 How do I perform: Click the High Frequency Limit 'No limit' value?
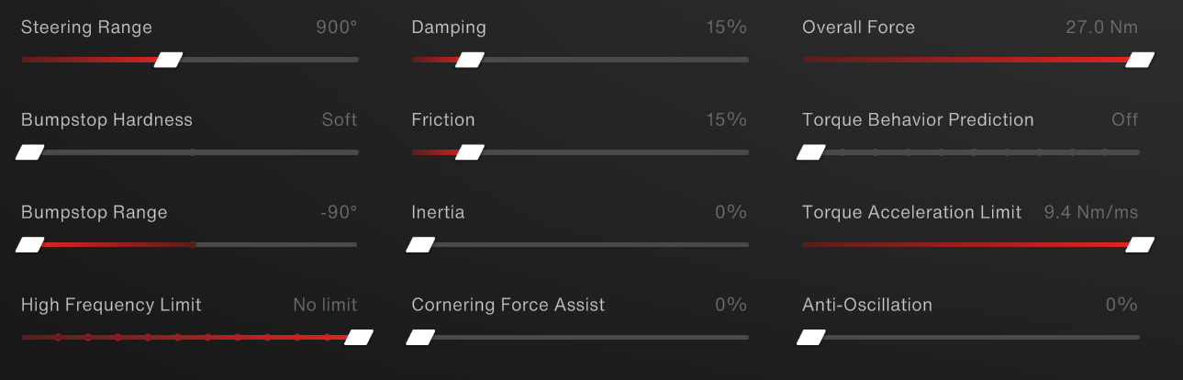pyautogui.click(x=325, y=305)
